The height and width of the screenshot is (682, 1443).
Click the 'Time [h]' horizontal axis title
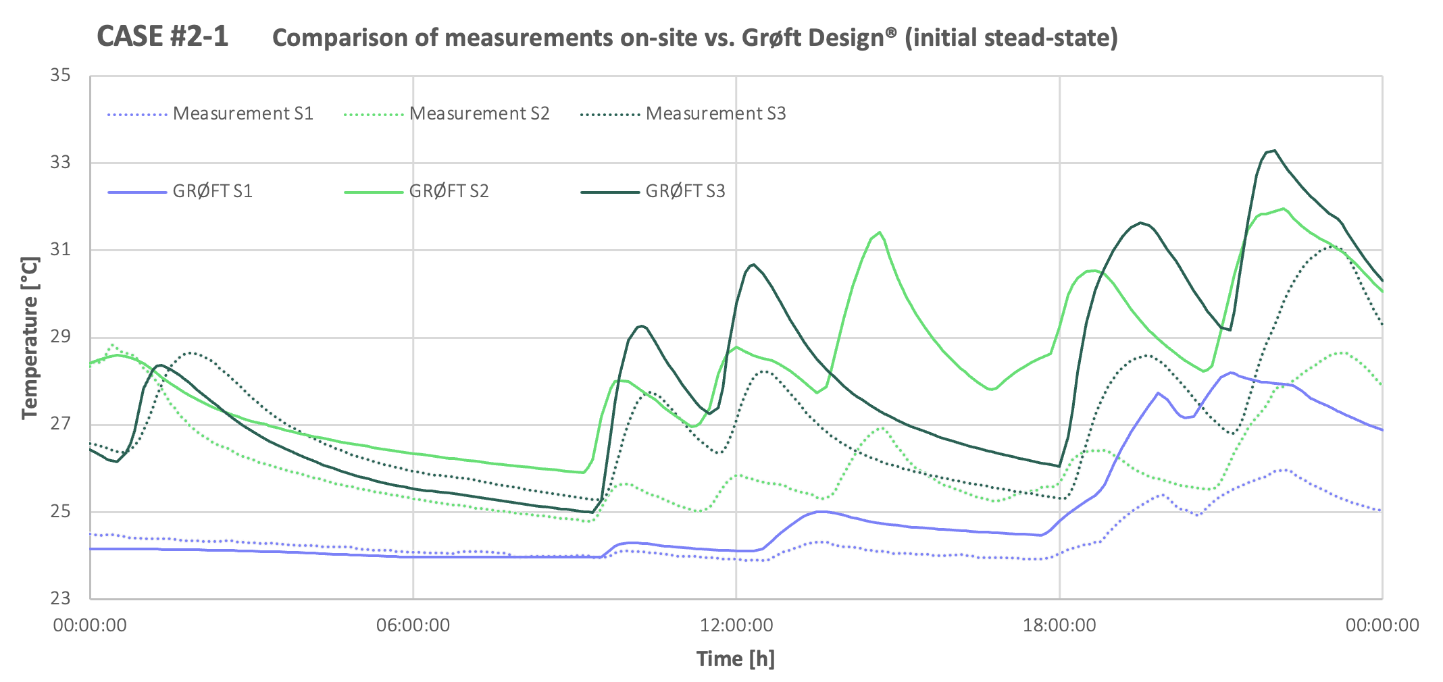tap(736, 658)
